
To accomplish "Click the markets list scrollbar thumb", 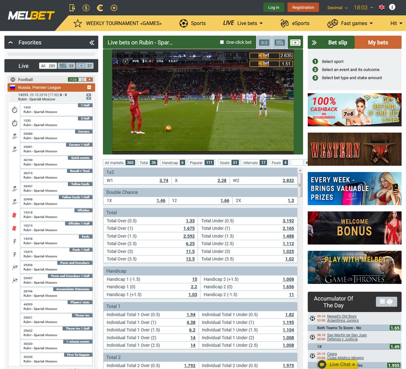I will tap(300, 185).
